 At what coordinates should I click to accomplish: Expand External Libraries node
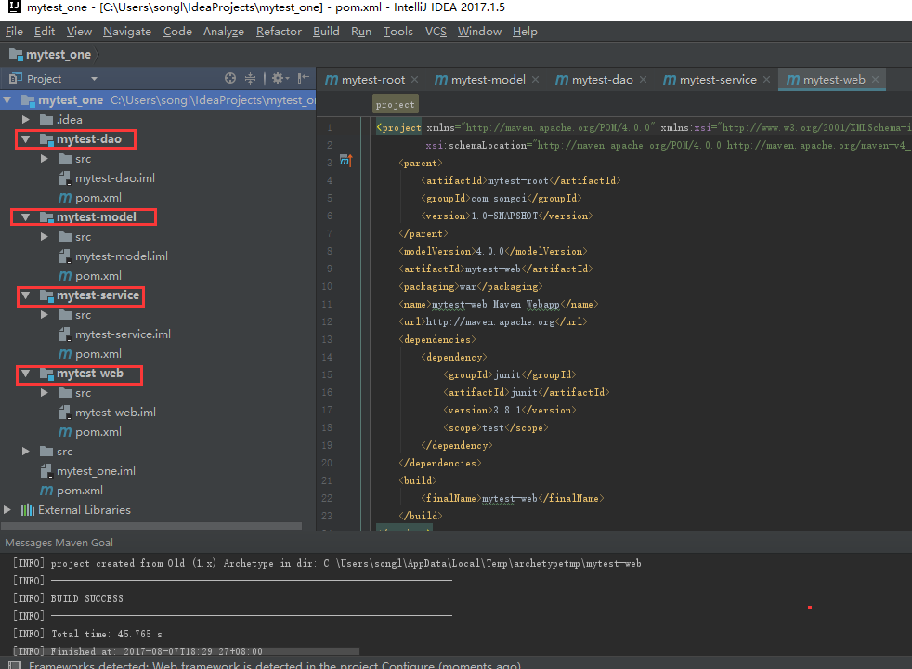[x=8, y=510]
